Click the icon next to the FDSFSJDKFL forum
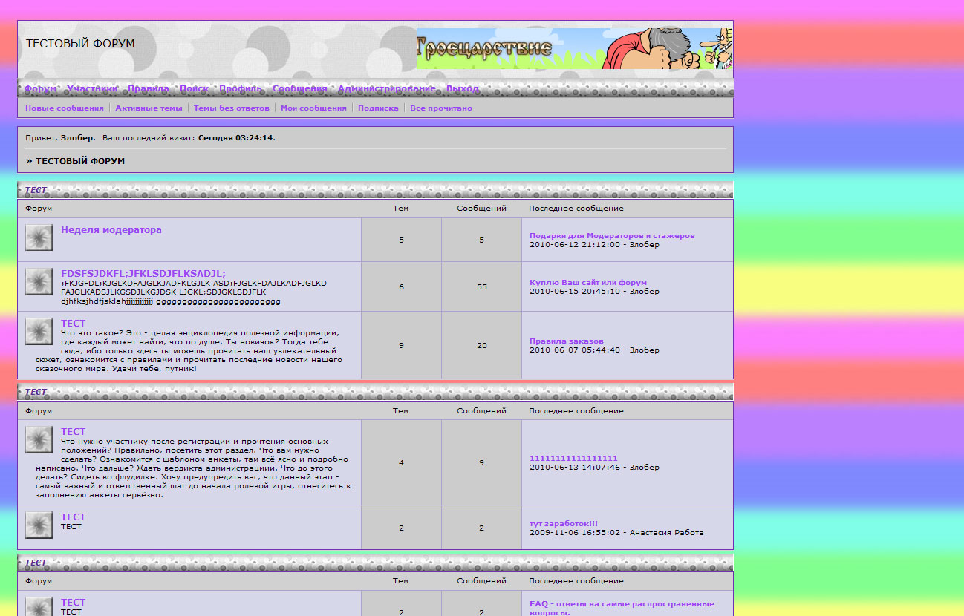The image size is (964, 616). 39,281
